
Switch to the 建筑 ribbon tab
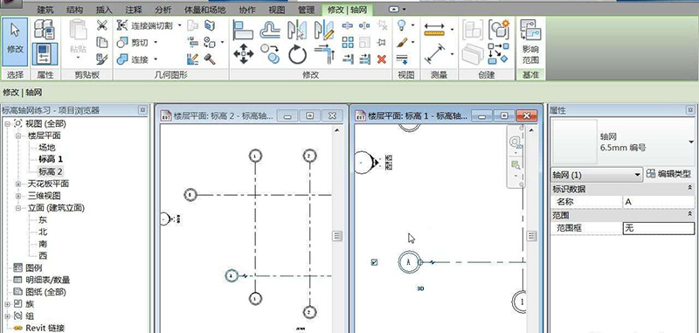46,10
